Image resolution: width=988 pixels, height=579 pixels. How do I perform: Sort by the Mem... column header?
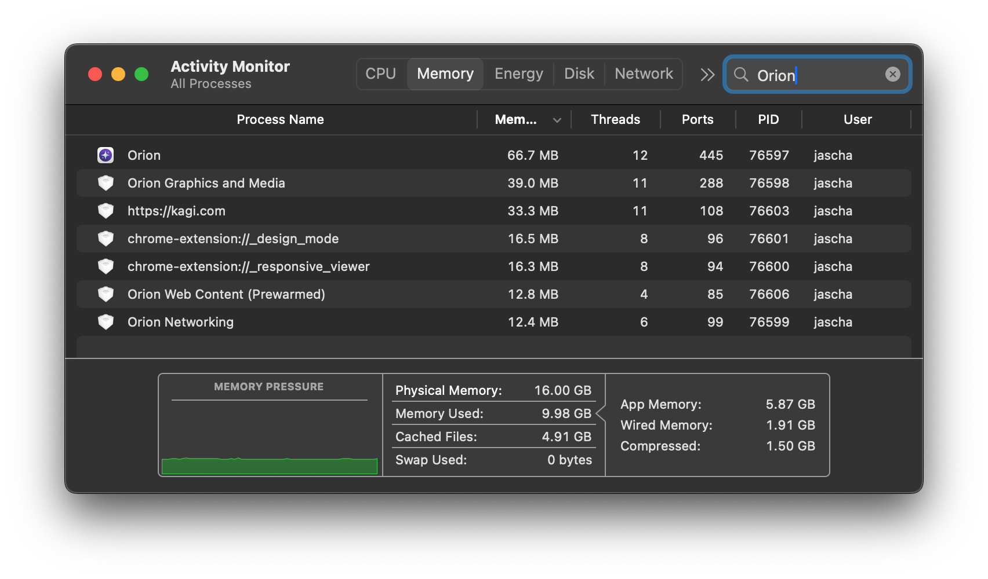pyautogui.click(x=516, y=119)
